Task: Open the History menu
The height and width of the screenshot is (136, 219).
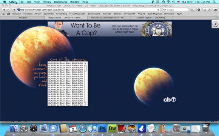Action: (47, 2)
